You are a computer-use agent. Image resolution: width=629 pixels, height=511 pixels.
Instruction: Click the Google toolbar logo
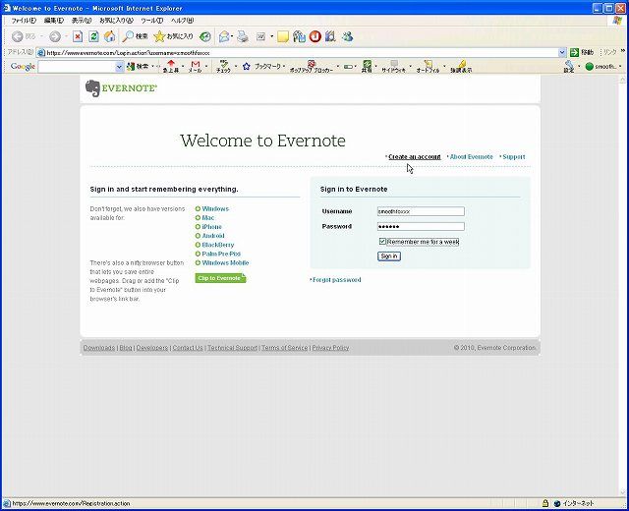[23, 66]
